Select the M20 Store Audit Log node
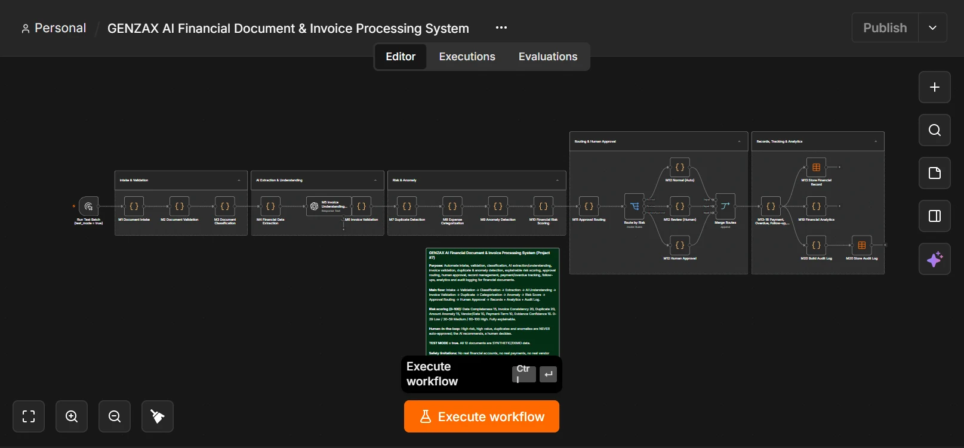Image resolution: width=964 pixels, height=448 pixels. click(x=862, y=245)
